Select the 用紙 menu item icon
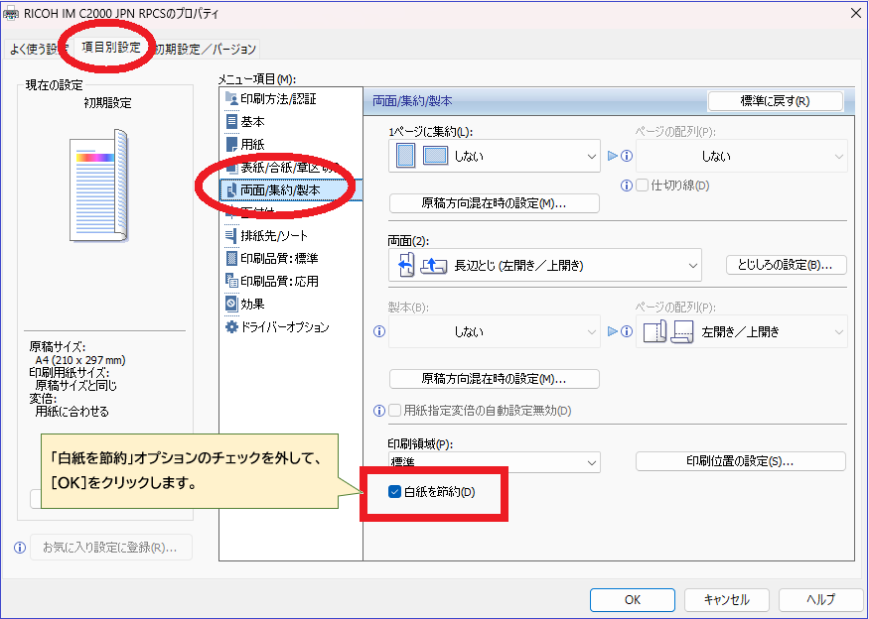This screenshot has height=619, width=869. pos(232,144)
